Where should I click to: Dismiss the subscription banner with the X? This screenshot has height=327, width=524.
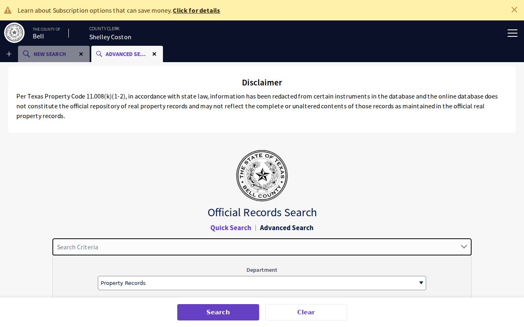coord(514,10)
